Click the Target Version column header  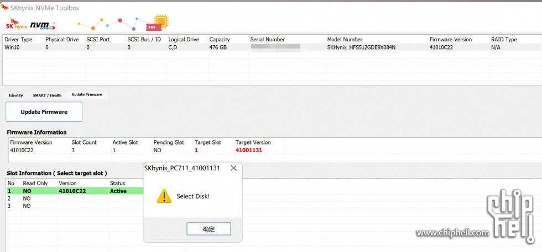tap(253, 142)
